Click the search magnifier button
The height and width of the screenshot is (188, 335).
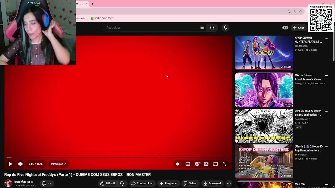(x=212, y=28)
